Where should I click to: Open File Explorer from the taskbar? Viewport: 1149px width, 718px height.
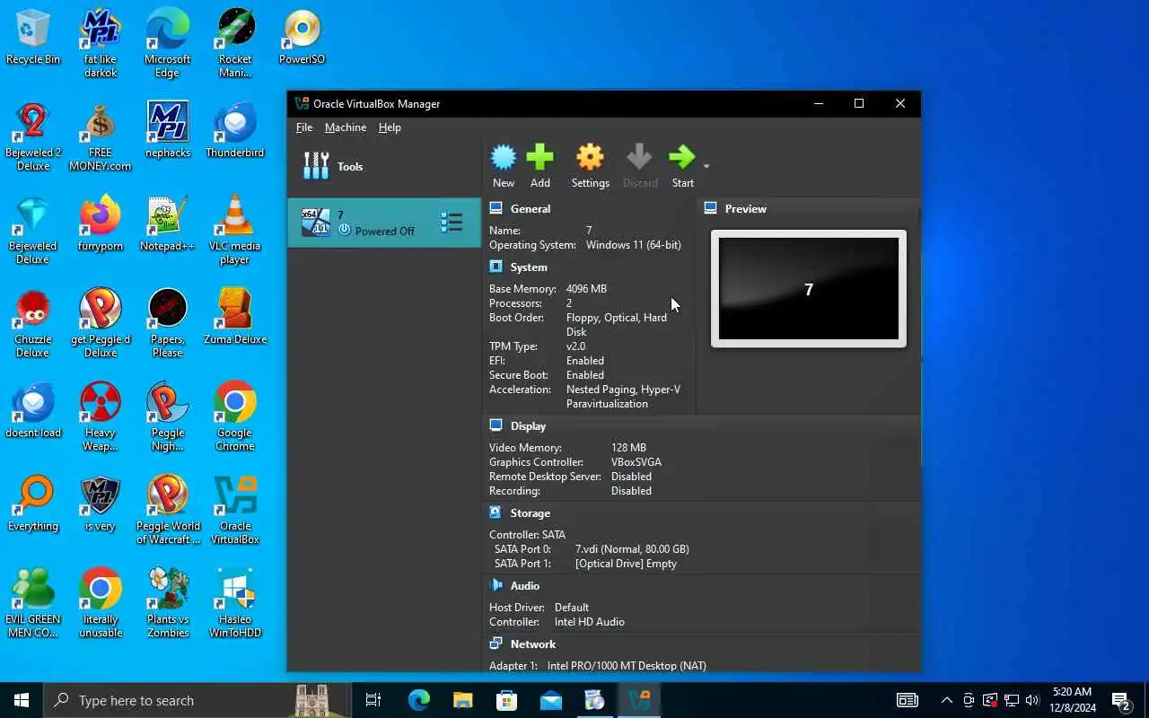pos(462,700)
